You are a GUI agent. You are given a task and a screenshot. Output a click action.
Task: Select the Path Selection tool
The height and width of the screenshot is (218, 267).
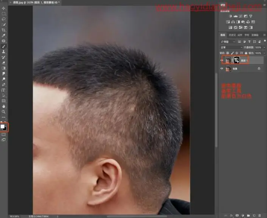point(3,96)
